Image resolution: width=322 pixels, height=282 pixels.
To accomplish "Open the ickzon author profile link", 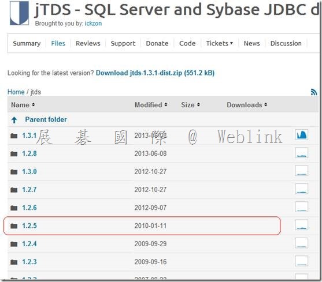I will [x=93, y=24].
